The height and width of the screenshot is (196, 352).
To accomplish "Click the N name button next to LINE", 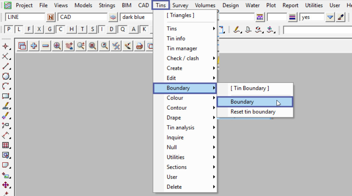I will [51, 17].
